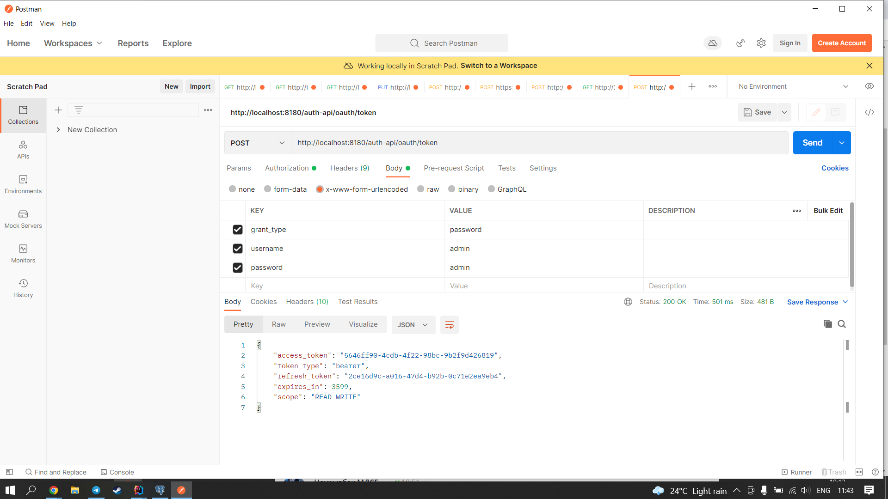Click the code snippet icon
The width and height of the screenshot is (888, 499).
click(869, 112)
